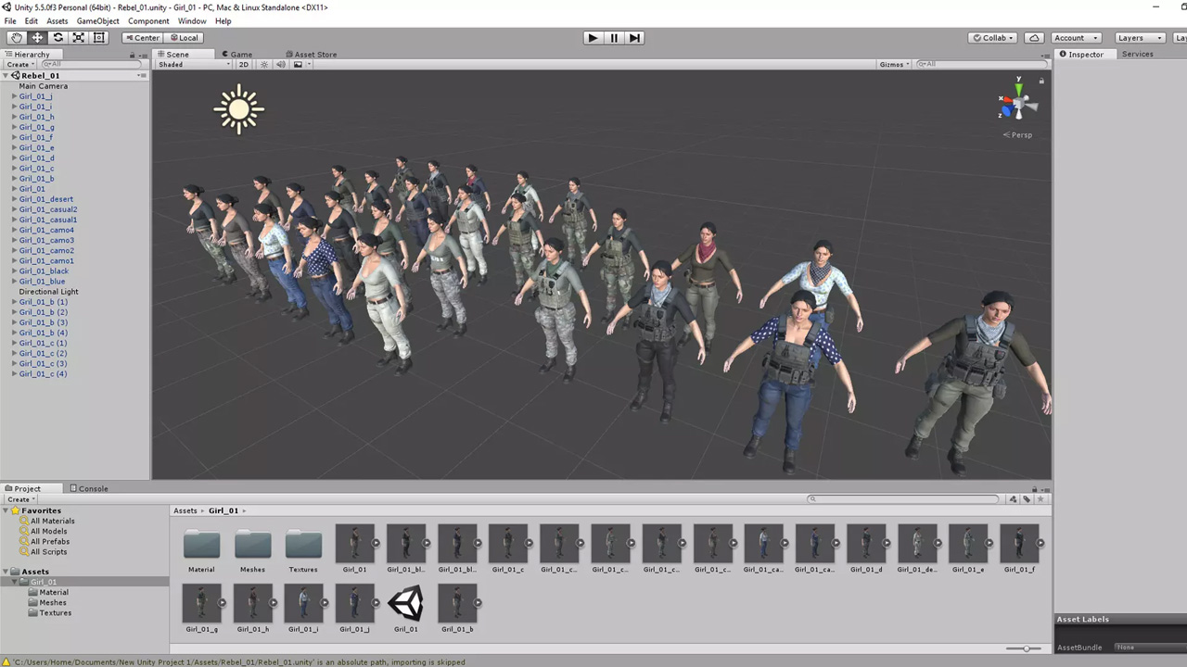Viewport: 1187px width, 667px height.
Task: Open the Shaded draw mode dropdown
Action: coord(194,65)
